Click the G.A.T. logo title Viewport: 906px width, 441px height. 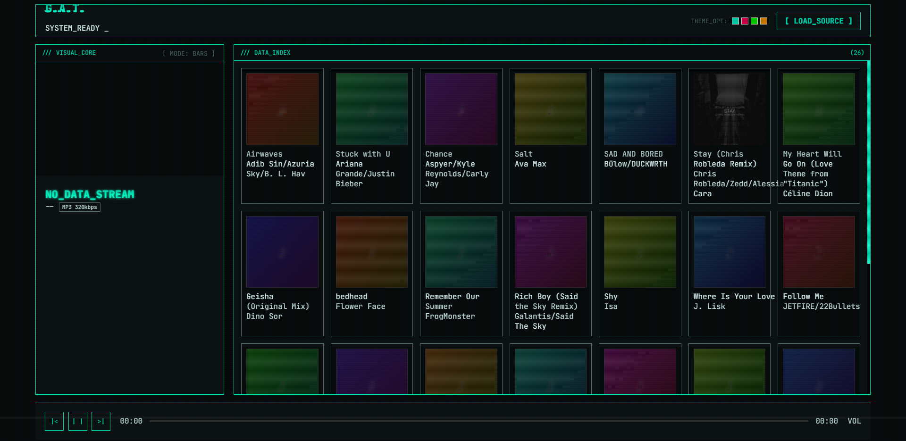pos(65,9)
